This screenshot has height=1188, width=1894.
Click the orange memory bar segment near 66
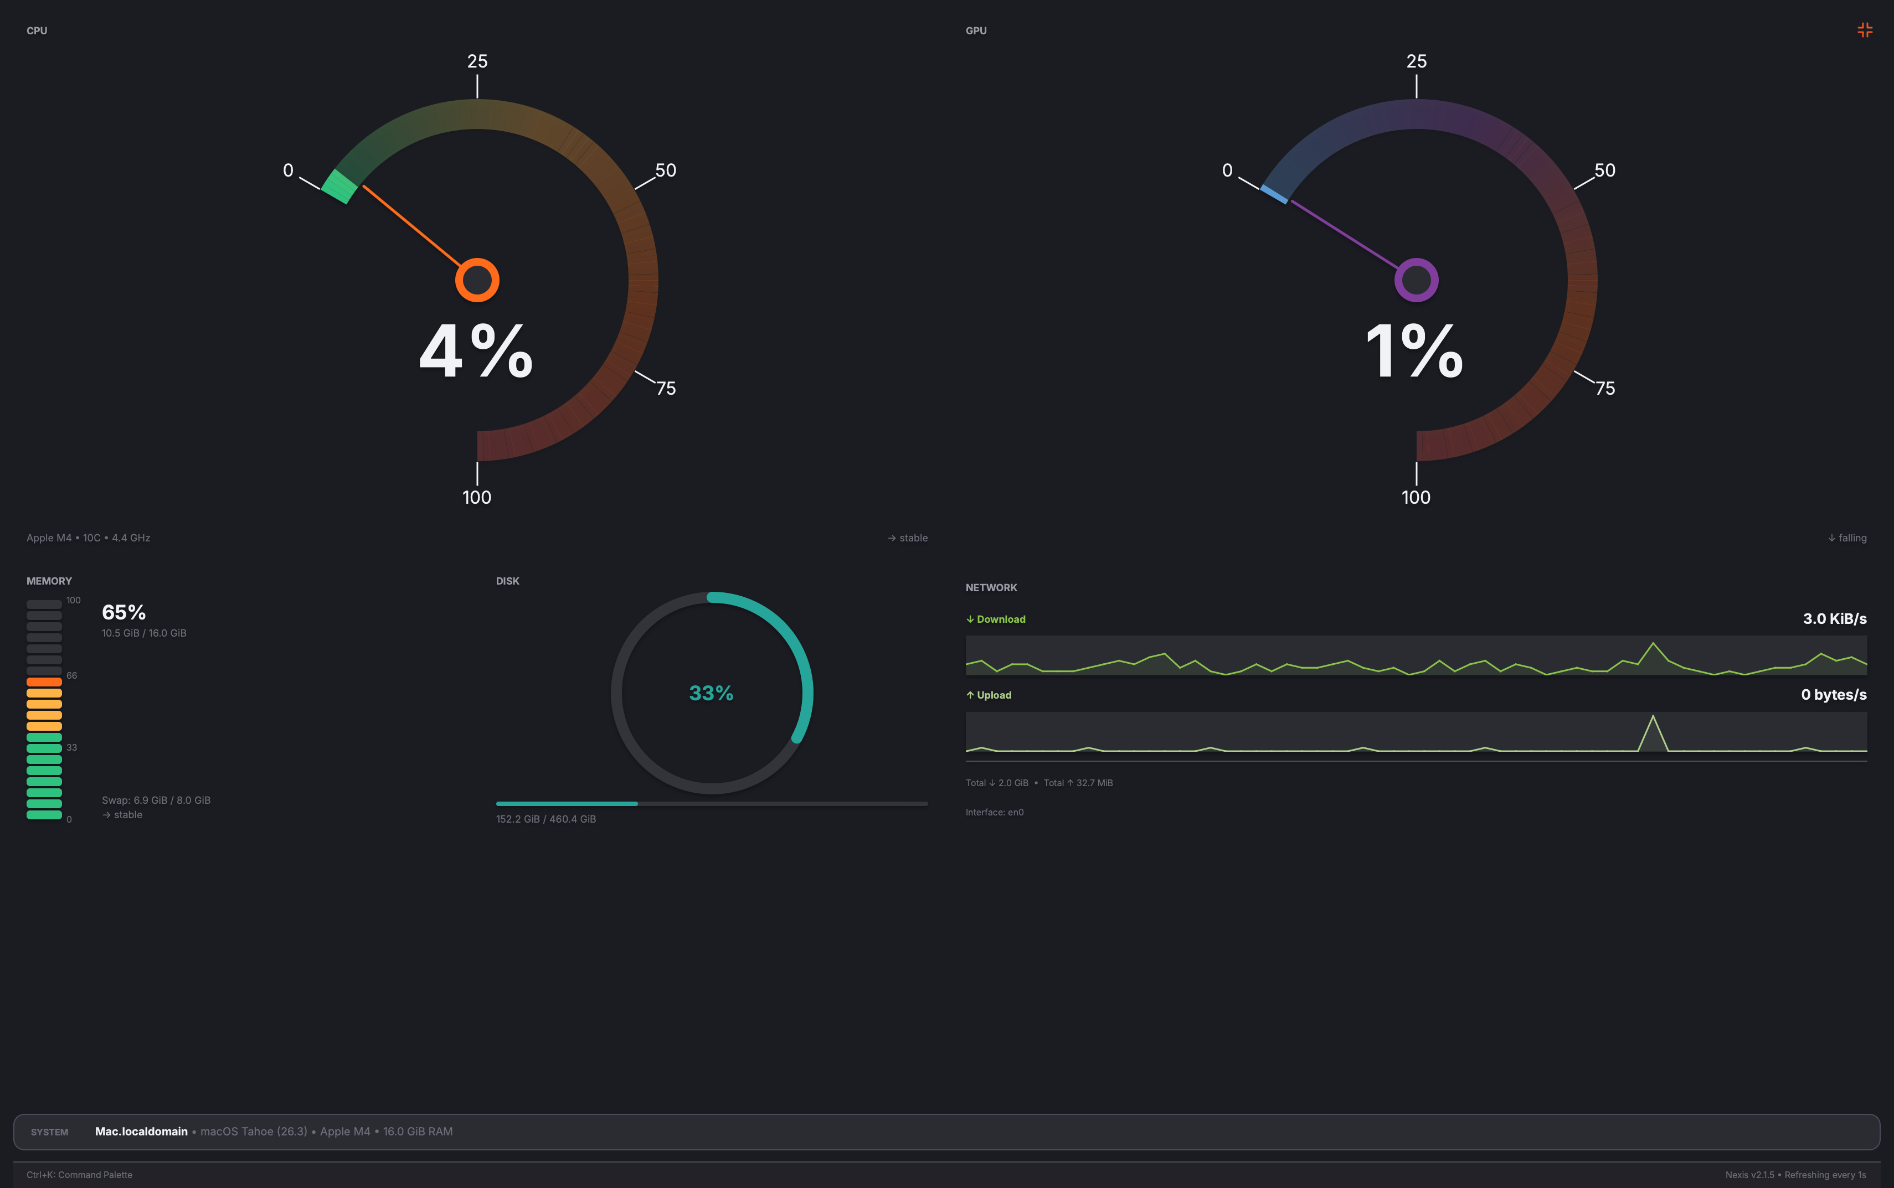point(44,682)
